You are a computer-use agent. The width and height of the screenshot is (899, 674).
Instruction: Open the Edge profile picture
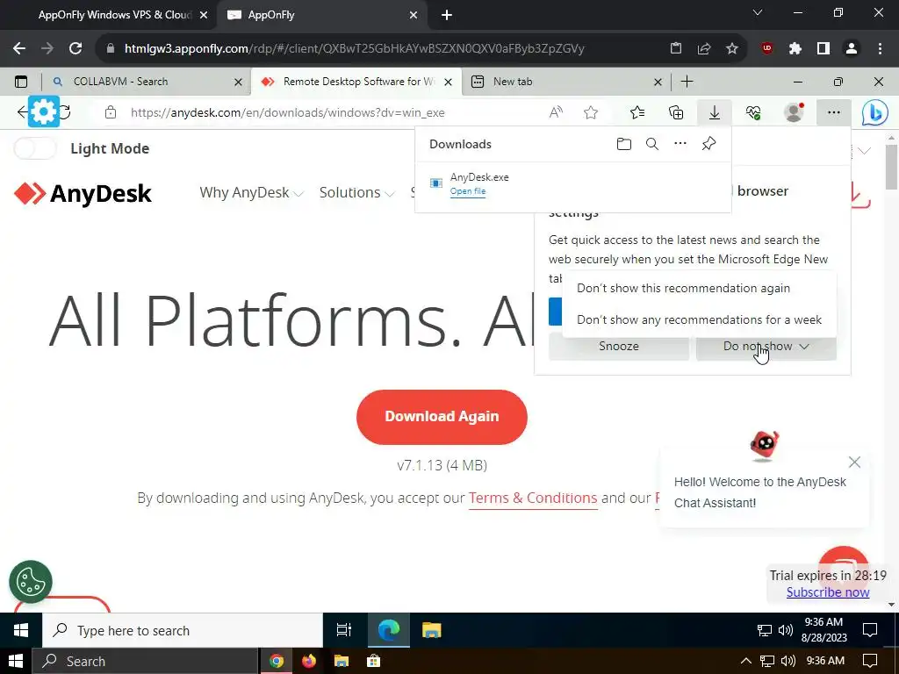(794, 112)
